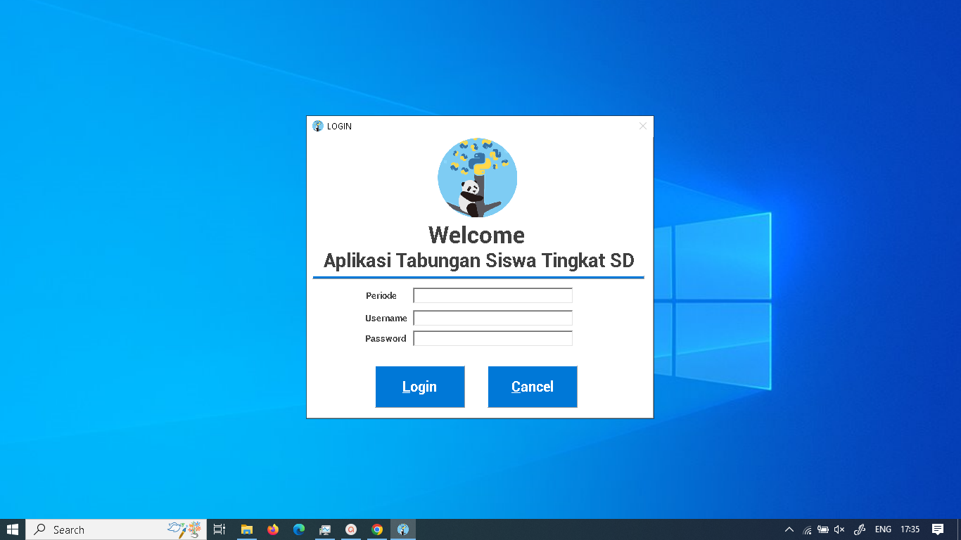View battery status in the system tray
The image size is (961, 540).
click(x=822, y=529)
